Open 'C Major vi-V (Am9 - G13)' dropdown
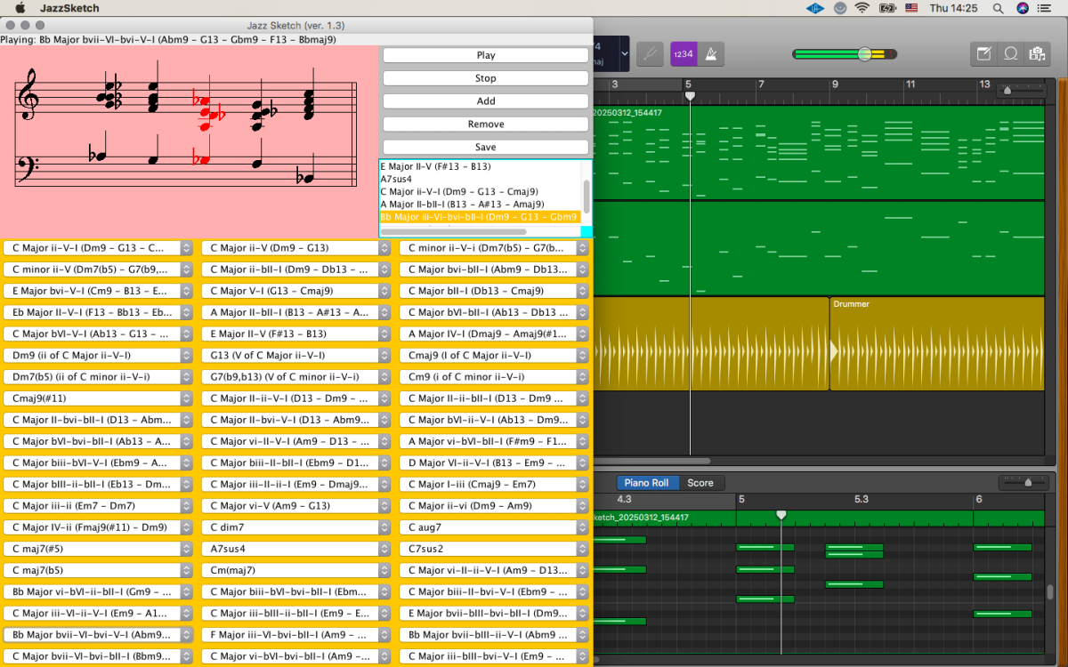 pos(296,506)
